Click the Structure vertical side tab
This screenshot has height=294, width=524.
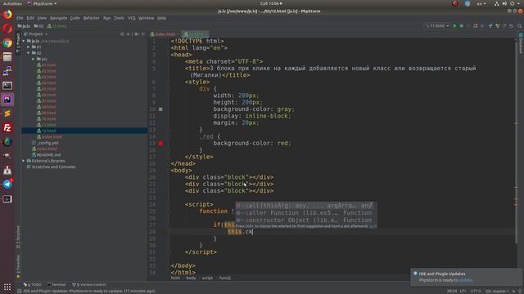[x=18, y=237]
